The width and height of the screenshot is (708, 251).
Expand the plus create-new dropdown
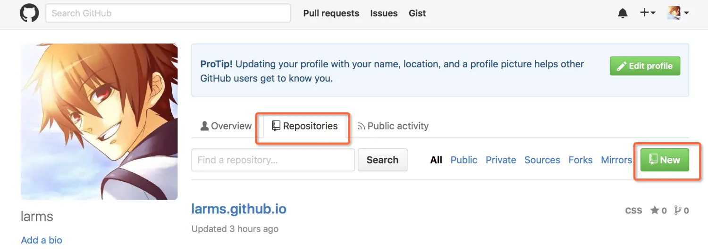[648, 13]
